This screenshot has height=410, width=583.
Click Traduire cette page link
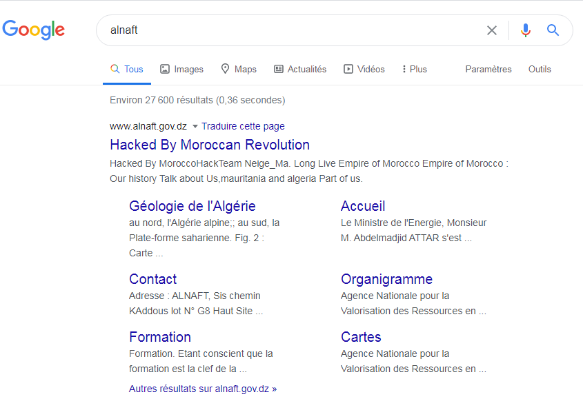[x=243, y=126]
